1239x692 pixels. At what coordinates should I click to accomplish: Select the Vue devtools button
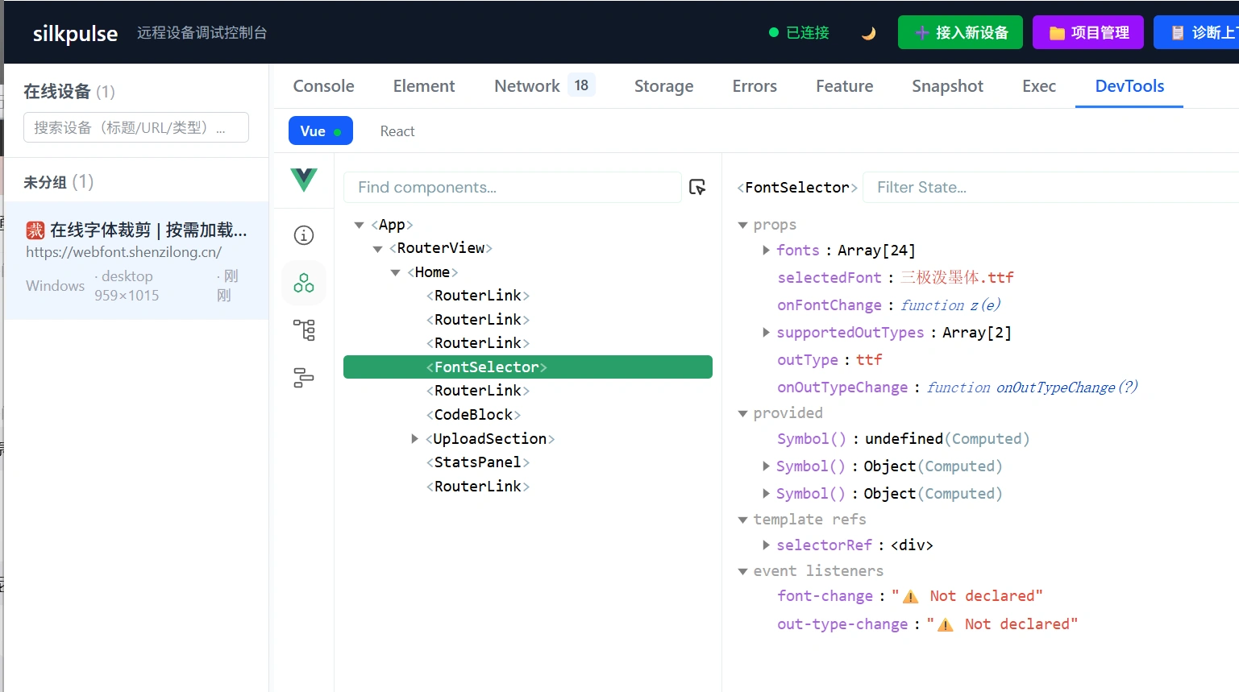pos(321,131)
